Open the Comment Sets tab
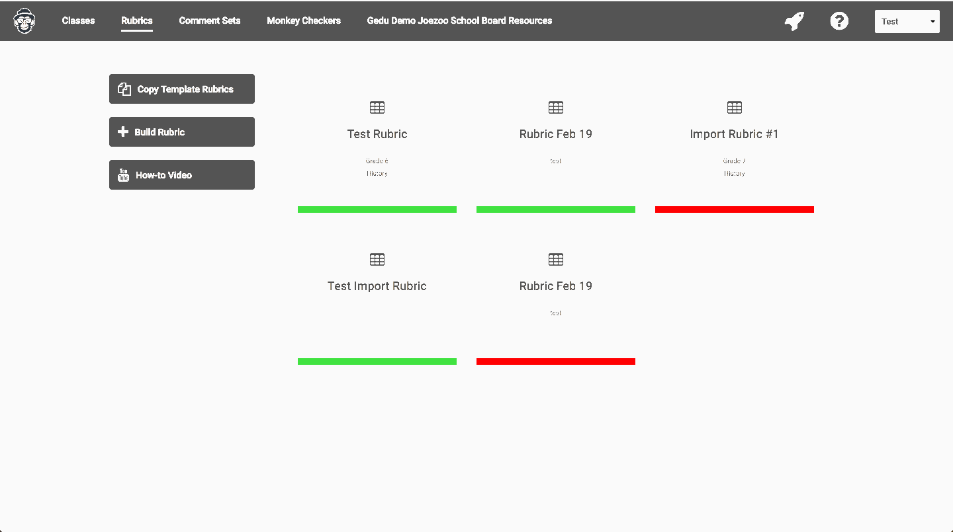Viewport: 953px width, 532px height. click(x=210, y=20)
